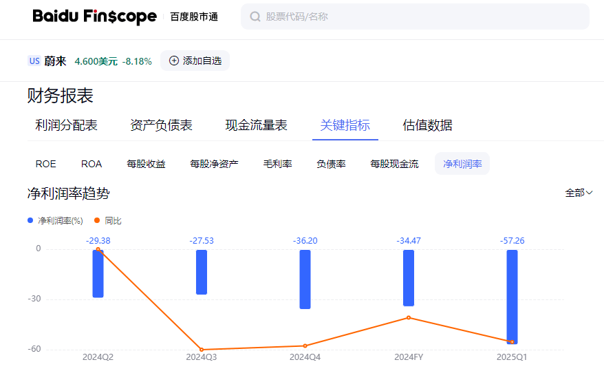Click the 2024Q3 orange line point
604x371 pixels.
[202, 350]
